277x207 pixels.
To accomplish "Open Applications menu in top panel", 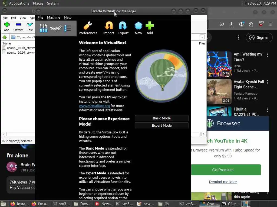I will click(19, 3).
